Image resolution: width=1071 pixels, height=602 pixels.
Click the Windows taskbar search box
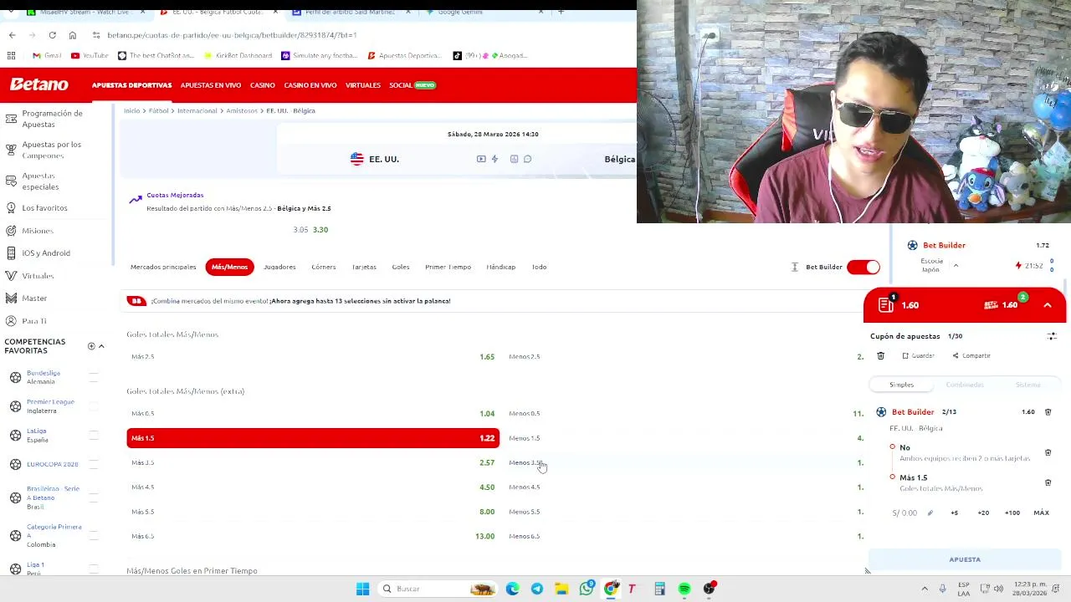point(438,589)
